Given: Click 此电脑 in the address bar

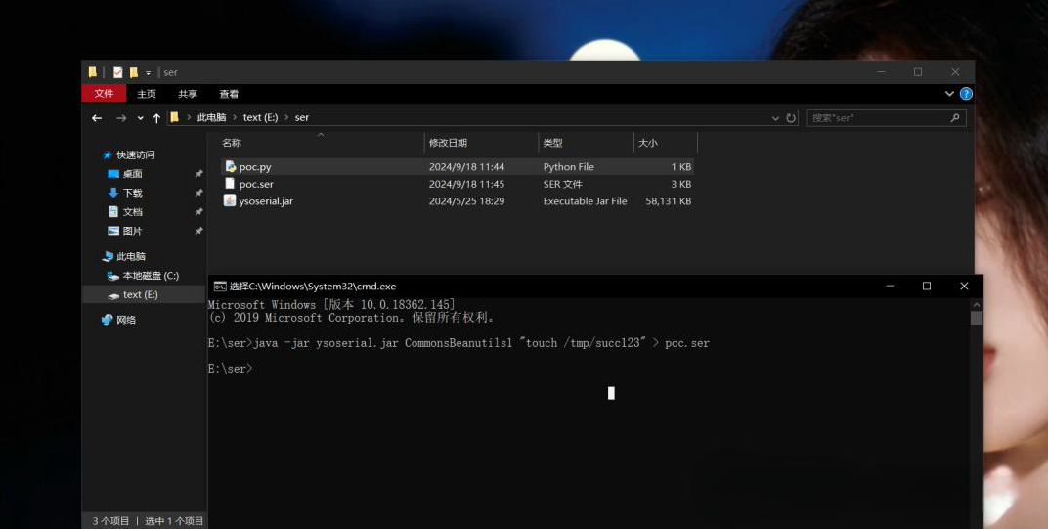Looking at the screenshot, I should point(211,117).
